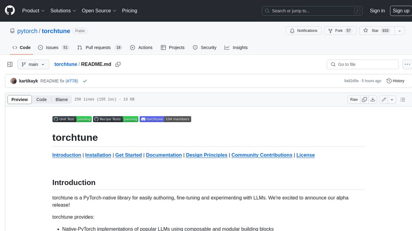This screenshot has width=412, height=231.
Task: Select the Blame view
Action: pyautogui.click(x=61, y=99)
